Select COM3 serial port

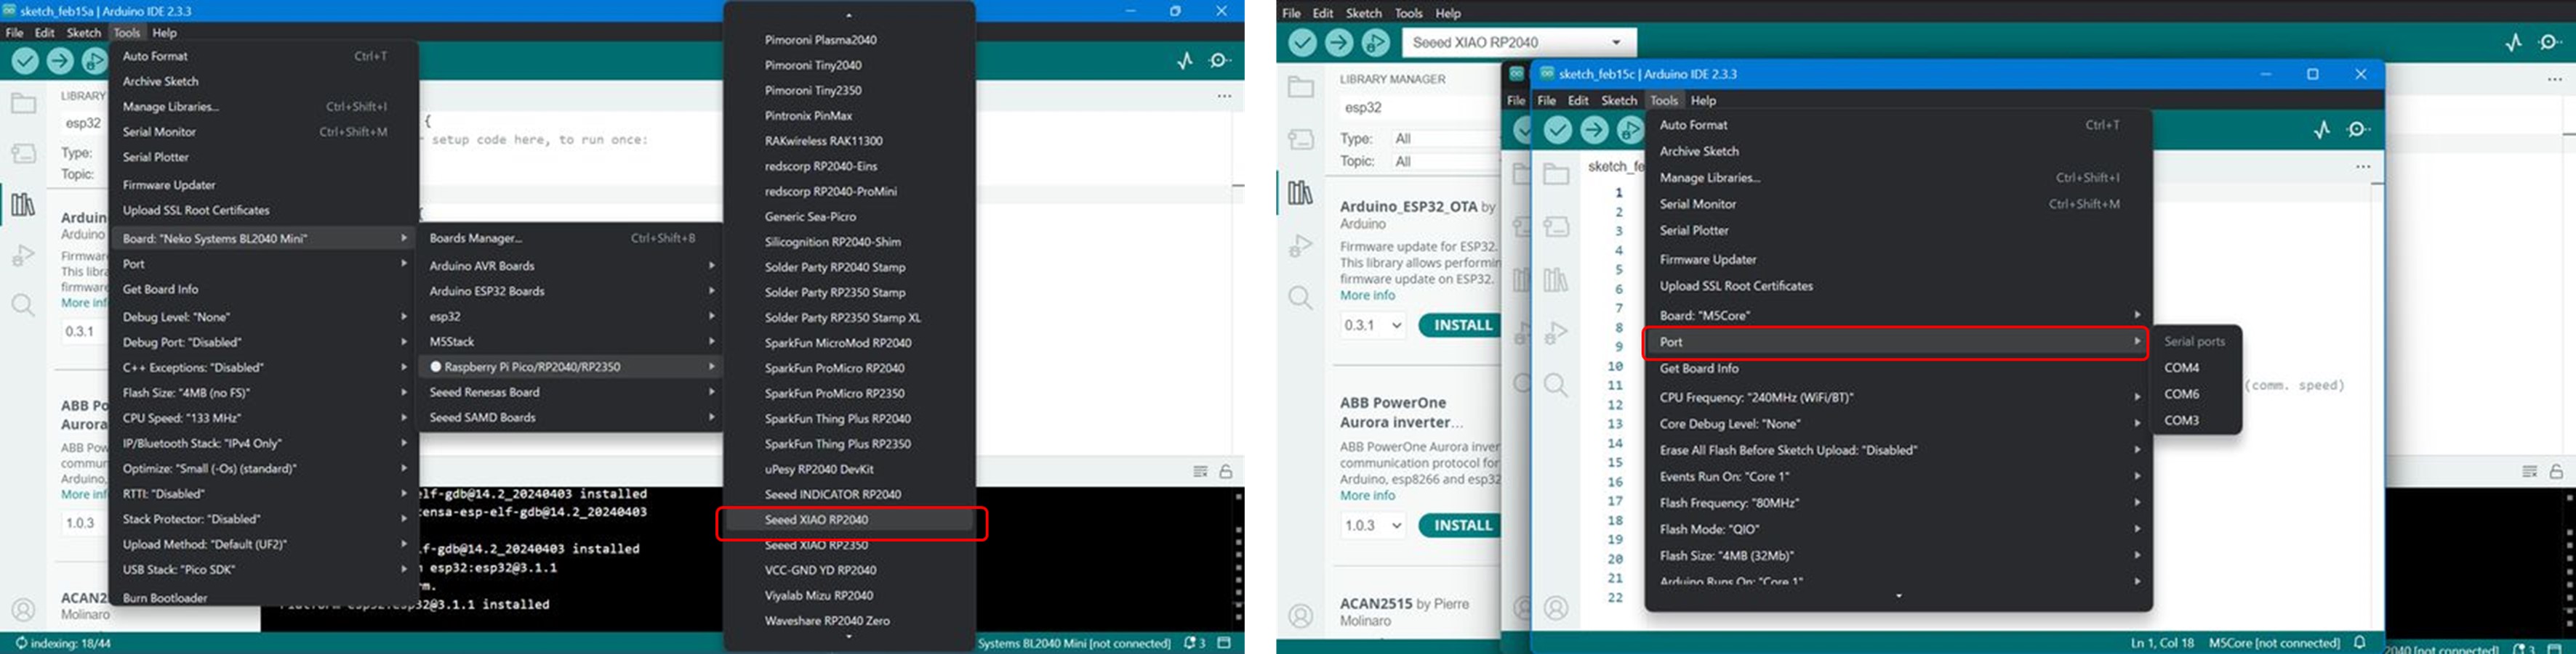click(x=2196, y=421)
